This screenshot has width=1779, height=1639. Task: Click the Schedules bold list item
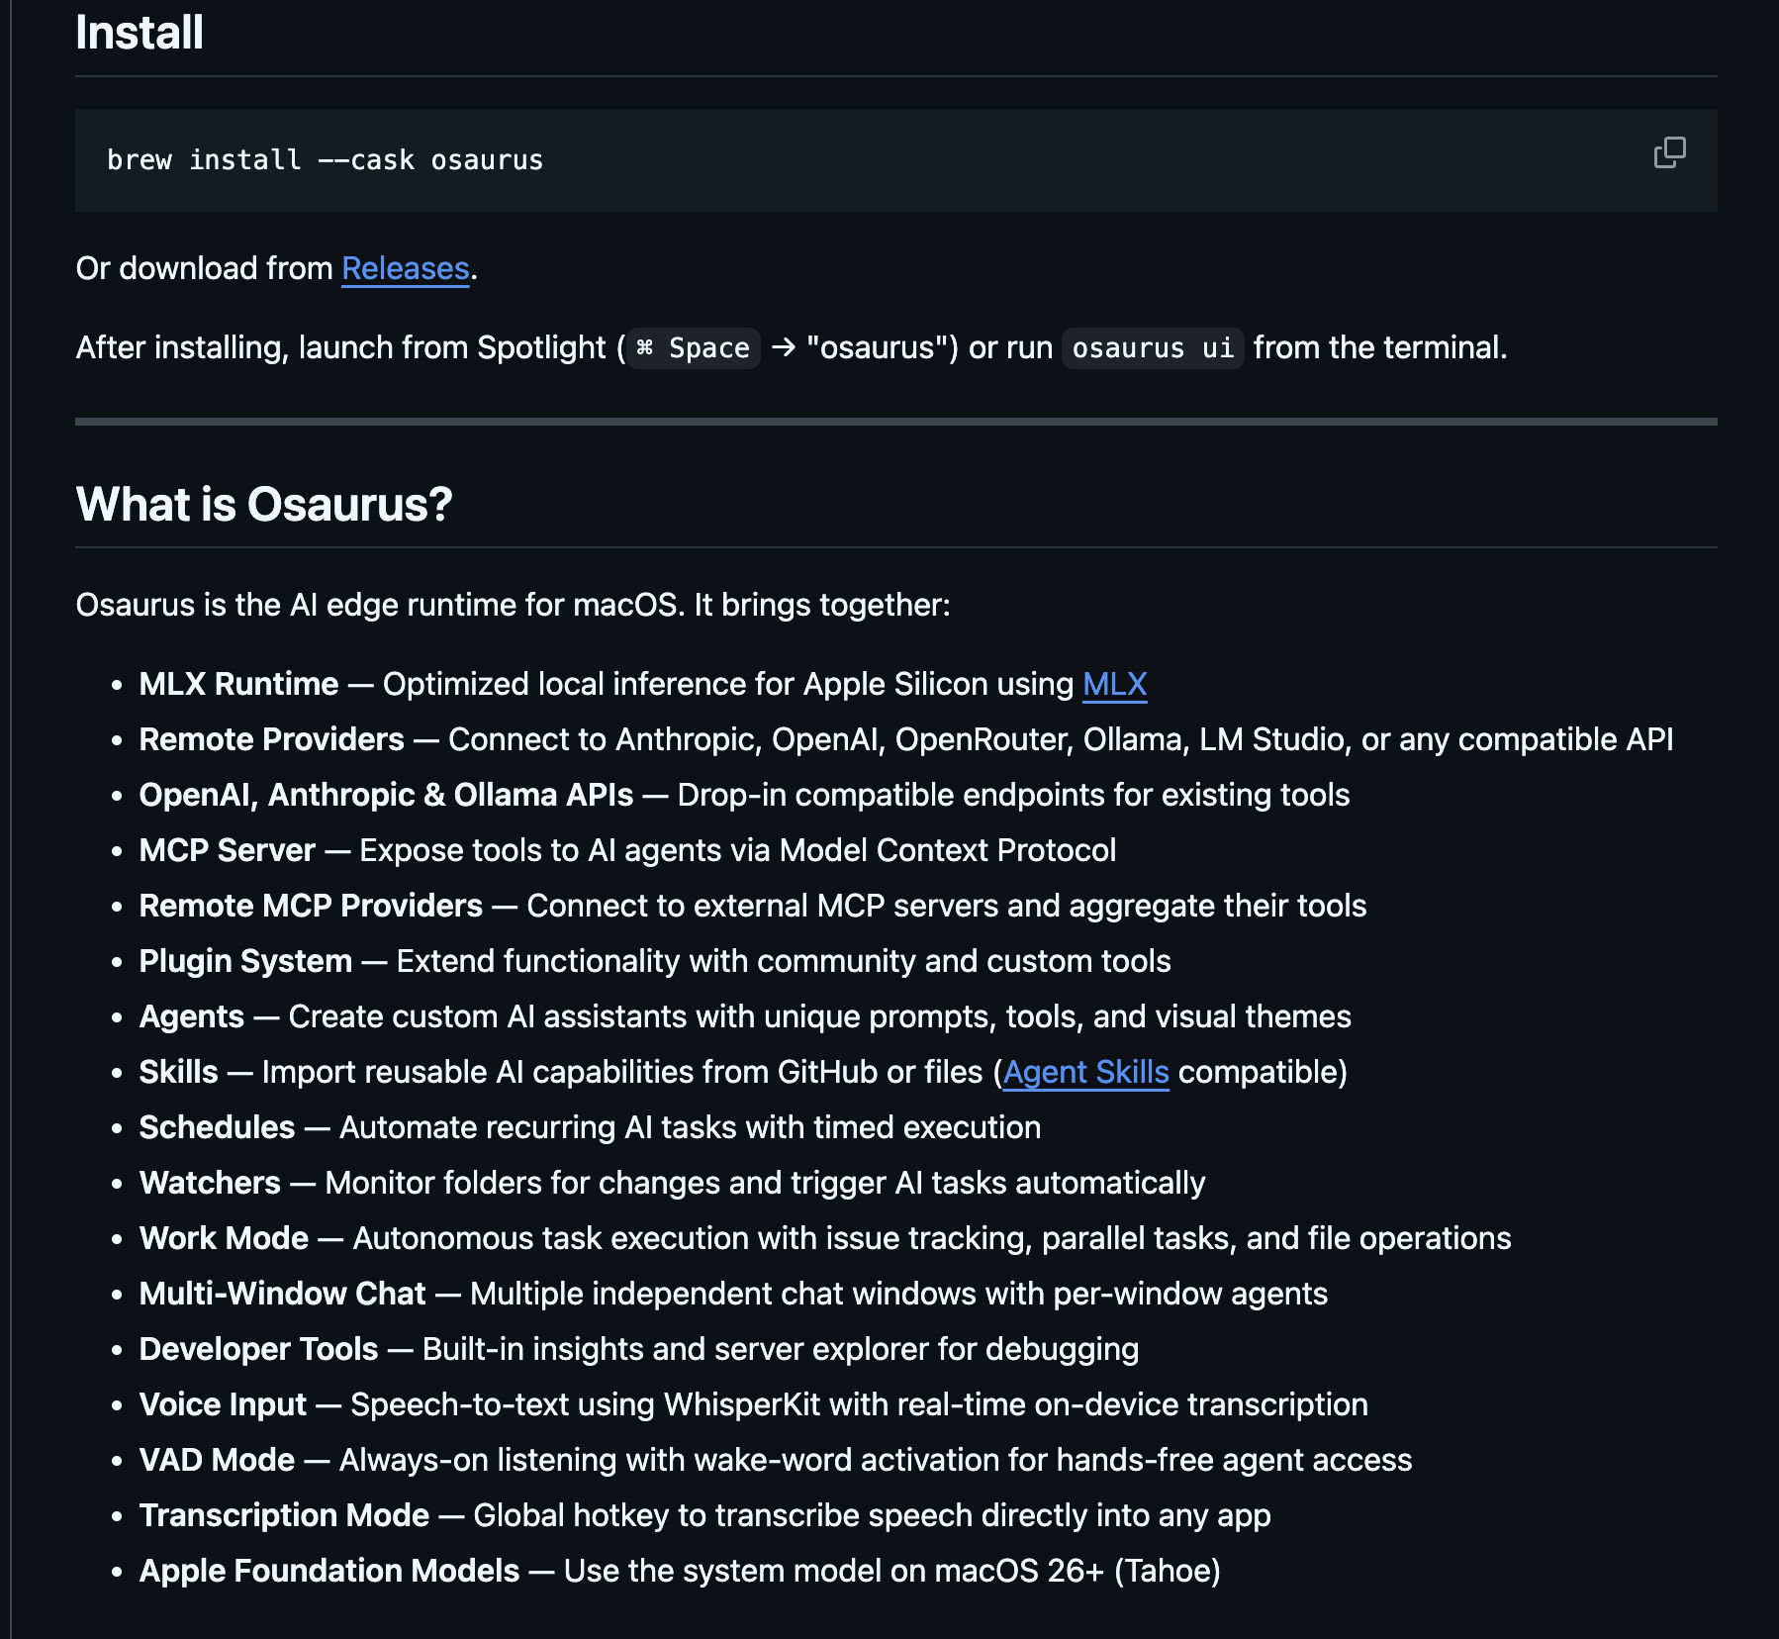217,1127
